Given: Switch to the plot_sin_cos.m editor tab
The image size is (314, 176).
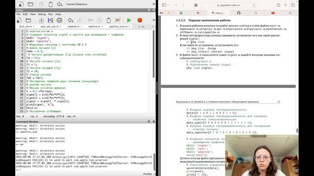Looking at the screenshot, I should click(x=50, y=26).
